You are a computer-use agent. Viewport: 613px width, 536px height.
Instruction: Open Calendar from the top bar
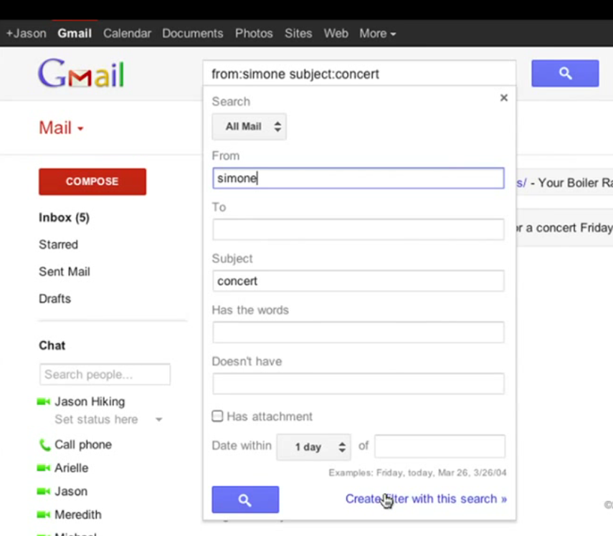tap(127, 34)
